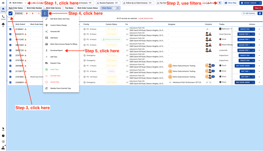Choose Edit Work Orders And Trips
Image resolution: width=263 pixels, height=151 pixels.
pos(61,19)
